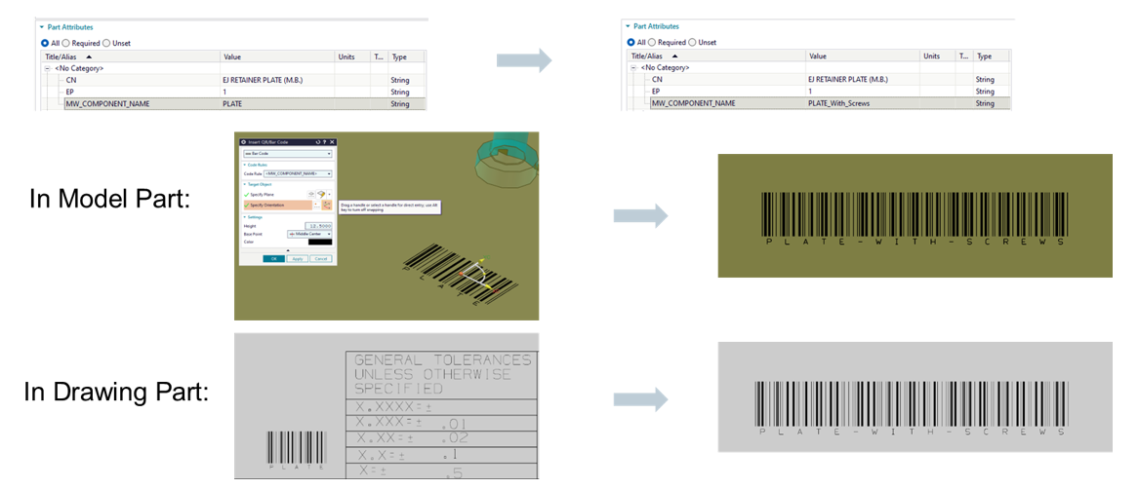Click the Units column header in the PLATE panel
This screenshot has height=489, width=1139.
click(353, 56)
